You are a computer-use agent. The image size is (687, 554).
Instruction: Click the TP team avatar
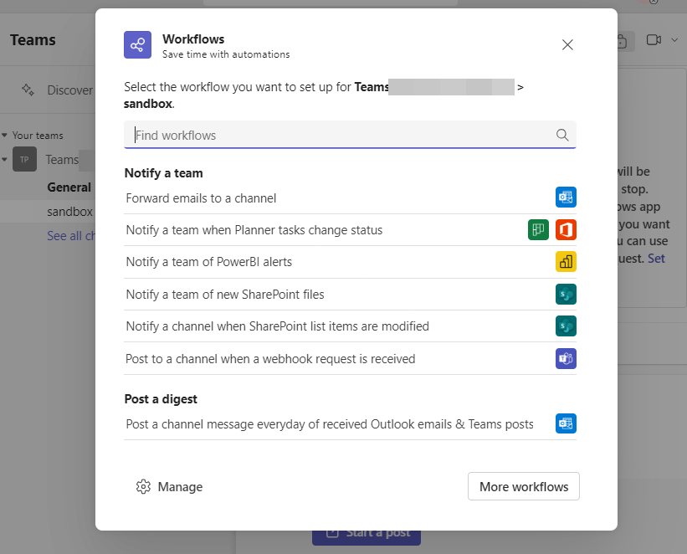point(24,160)
